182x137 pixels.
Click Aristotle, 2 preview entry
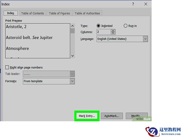[16, 27]
